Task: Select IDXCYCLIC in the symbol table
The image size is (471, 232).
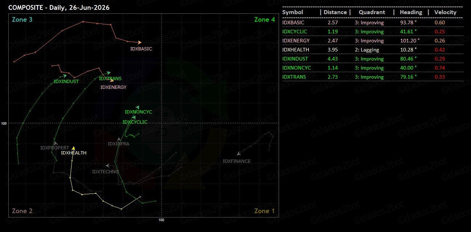Action: pos(295,32)
